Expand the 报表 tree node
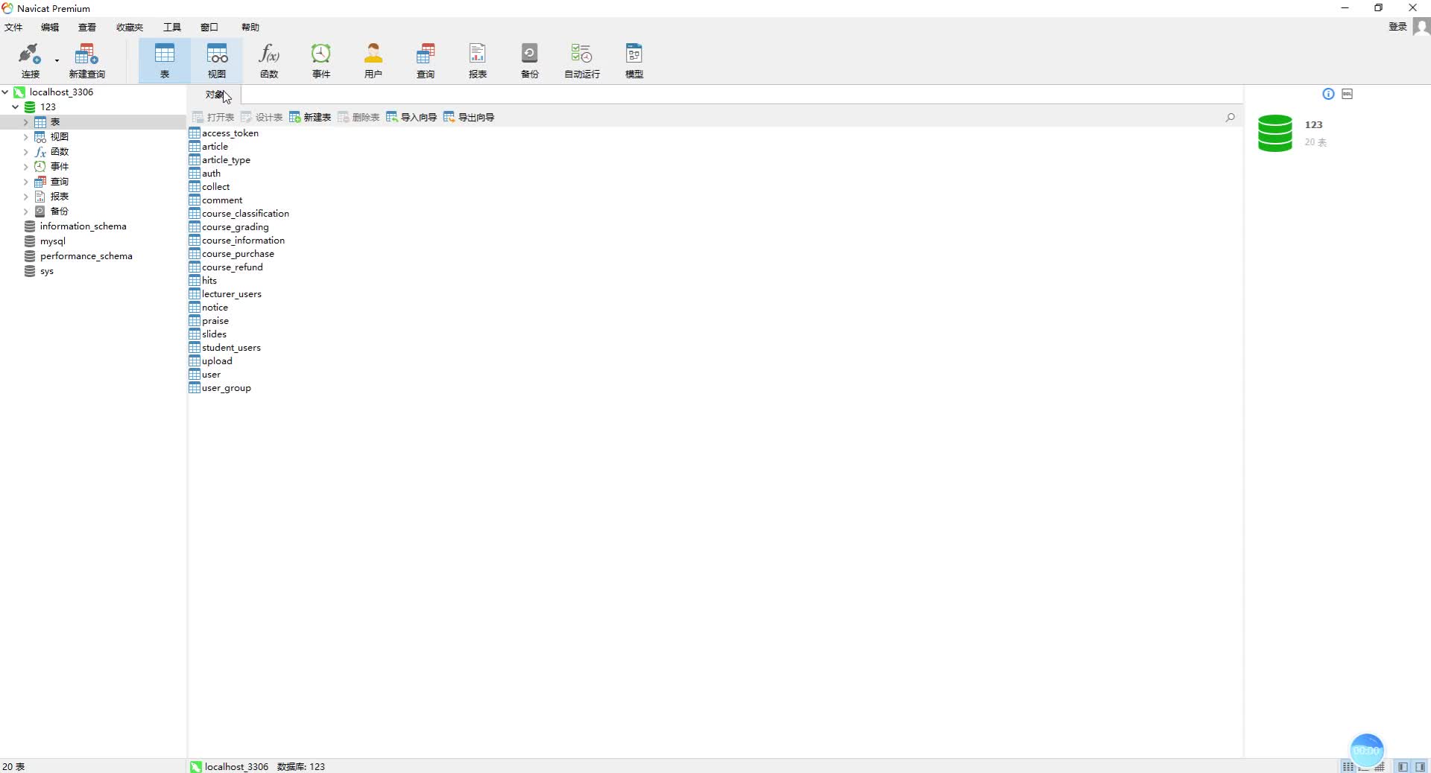Viewport: 1431px width, 773px height. pos(25,197)
